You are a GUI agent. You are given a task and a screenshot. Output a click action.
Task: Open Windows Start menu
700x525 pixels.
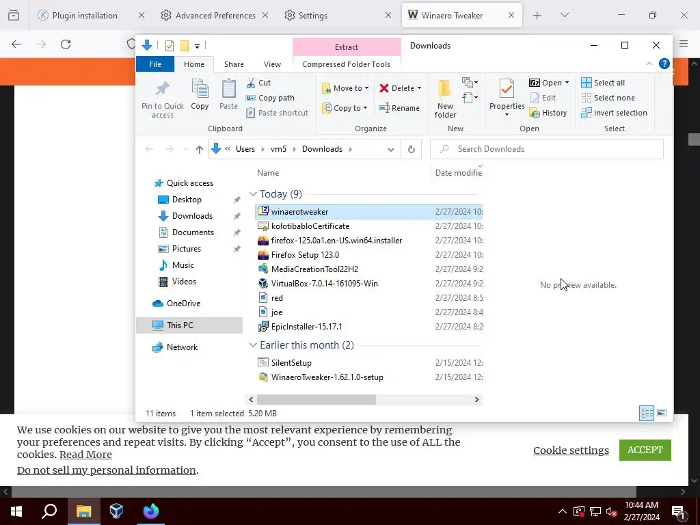click(x=16, y=511)
